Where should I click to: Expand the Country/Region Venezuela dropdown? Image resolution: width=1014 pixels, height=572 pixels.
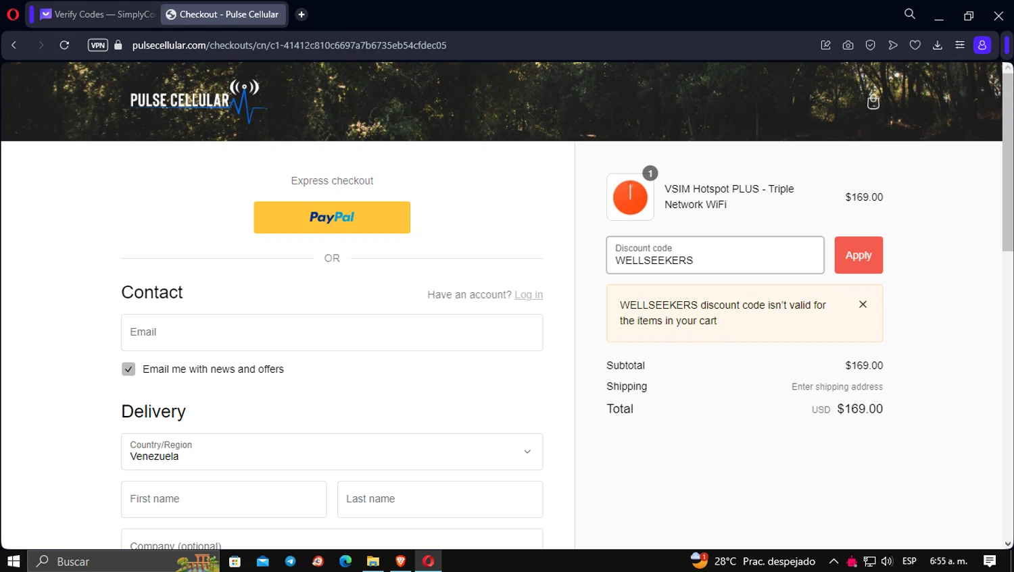click(x=332, y=451)
